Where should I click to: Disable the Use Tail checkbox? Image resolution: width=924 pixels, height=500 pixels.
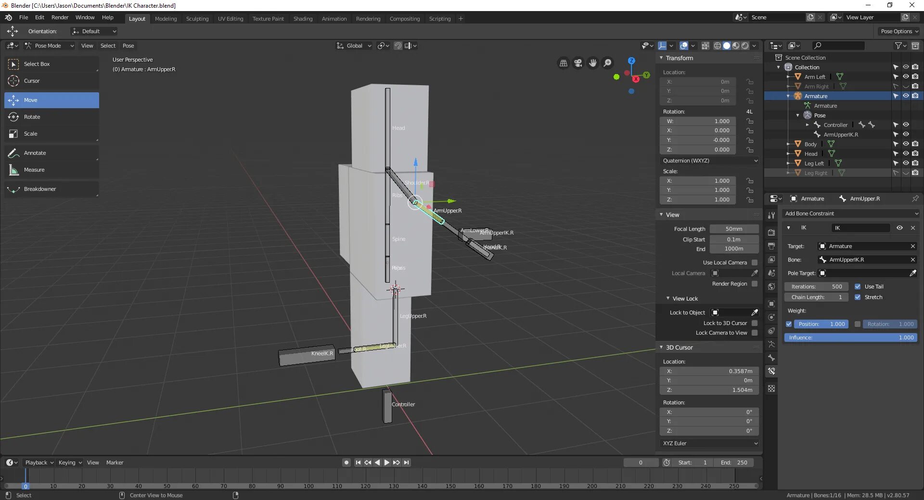pyautogui.click(x=858, y=287)
